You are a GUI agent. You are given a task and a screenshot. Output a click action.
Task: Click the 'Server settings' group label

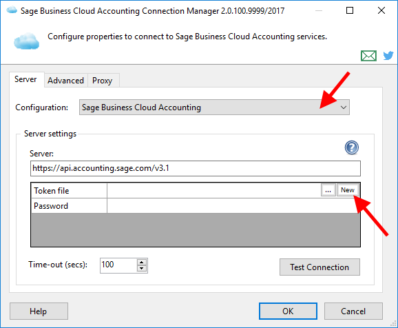pyautogui.click(x=50, y=134)
